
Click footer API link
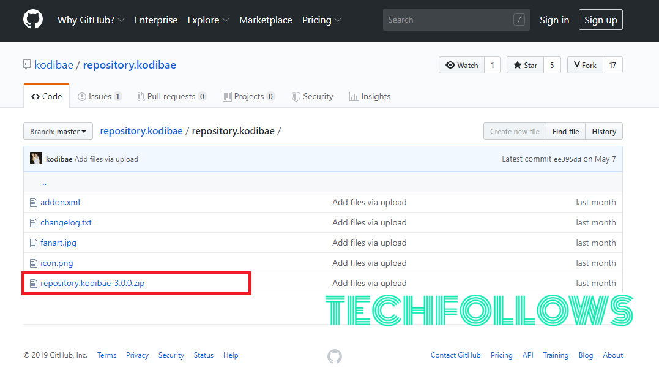tap(528, 355)
